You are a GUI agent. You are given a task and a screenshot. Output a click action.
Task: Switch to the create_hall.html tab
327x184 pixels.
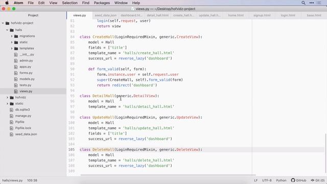coord(184,15)
